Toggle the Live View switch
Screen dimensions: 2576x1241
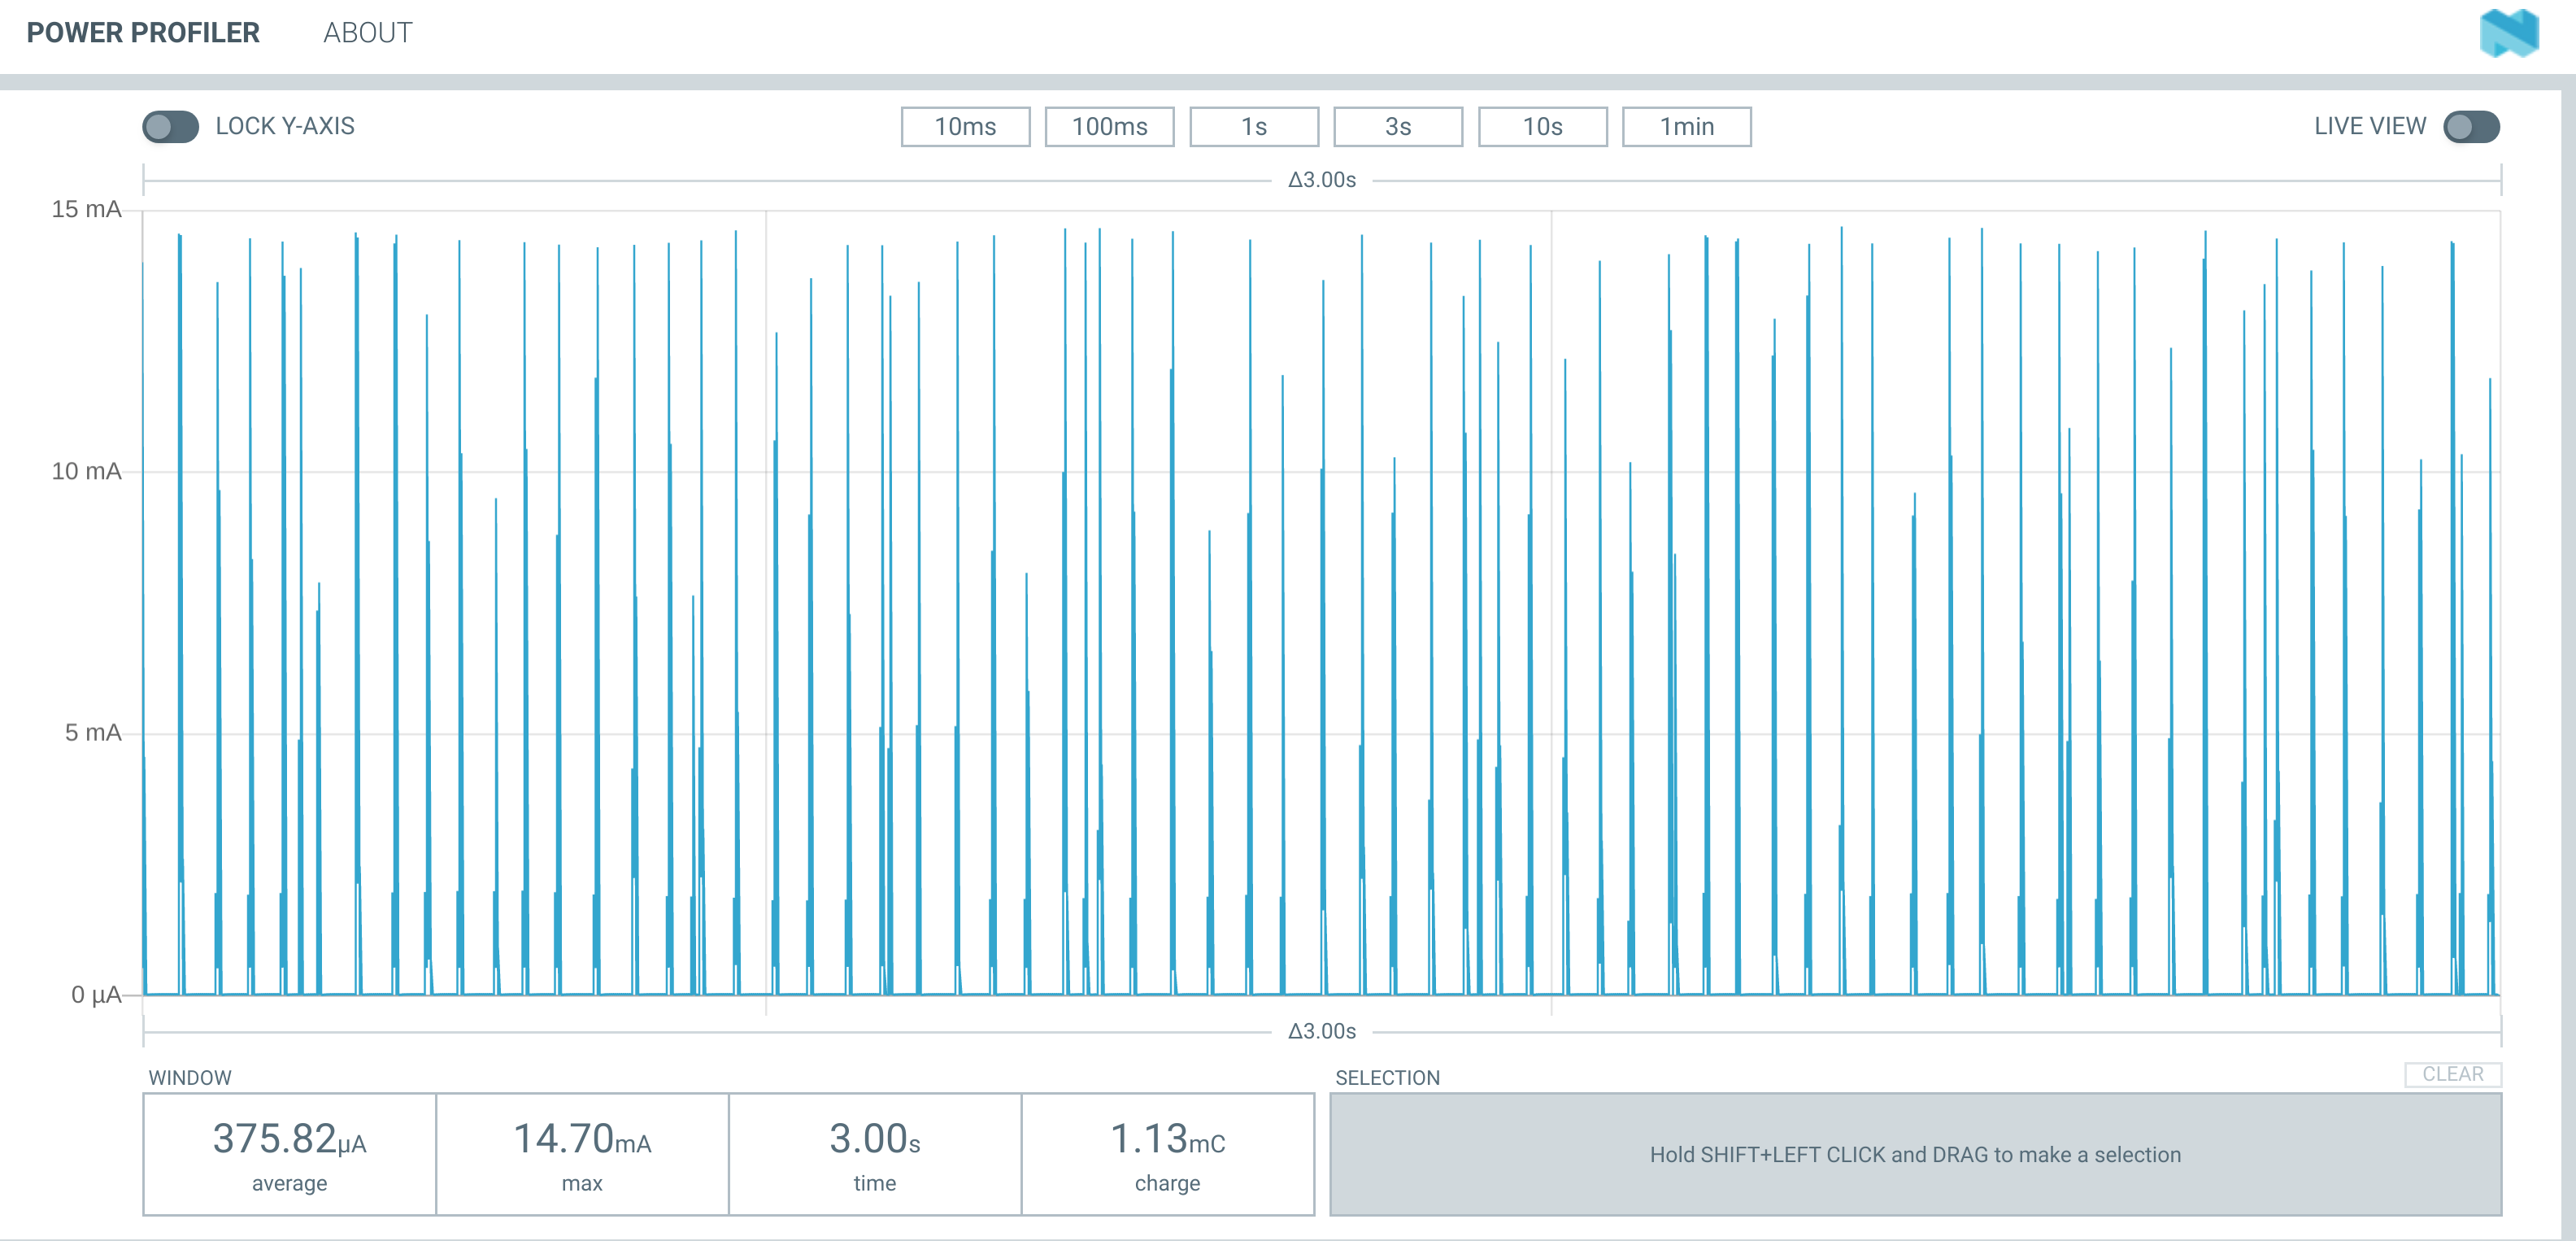(2471, 127)
